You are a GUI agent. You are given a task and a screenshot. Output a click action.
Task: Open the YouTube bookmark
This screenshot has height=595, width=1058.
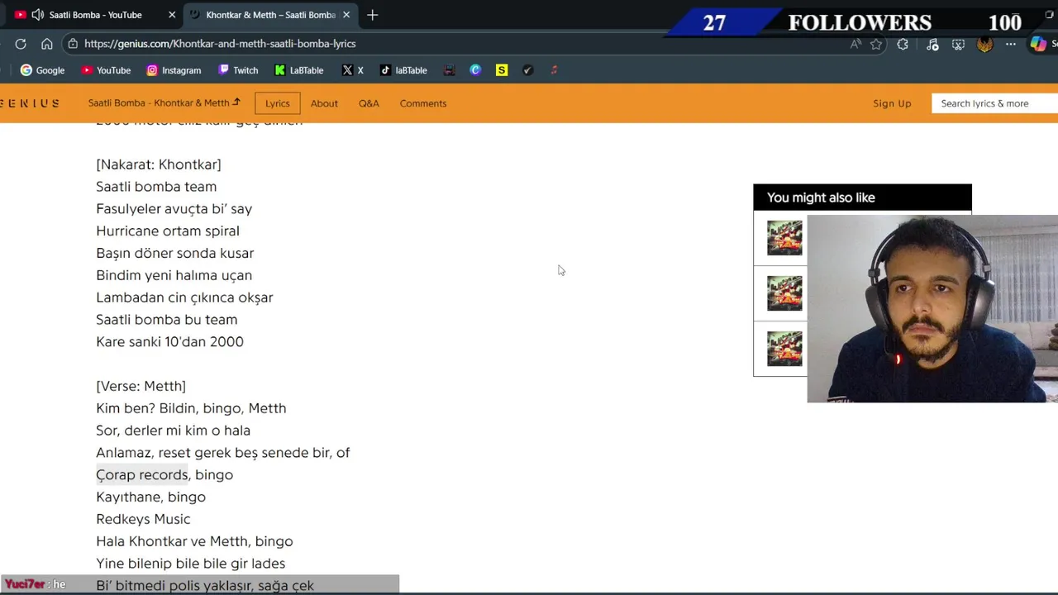click(106, 70)
